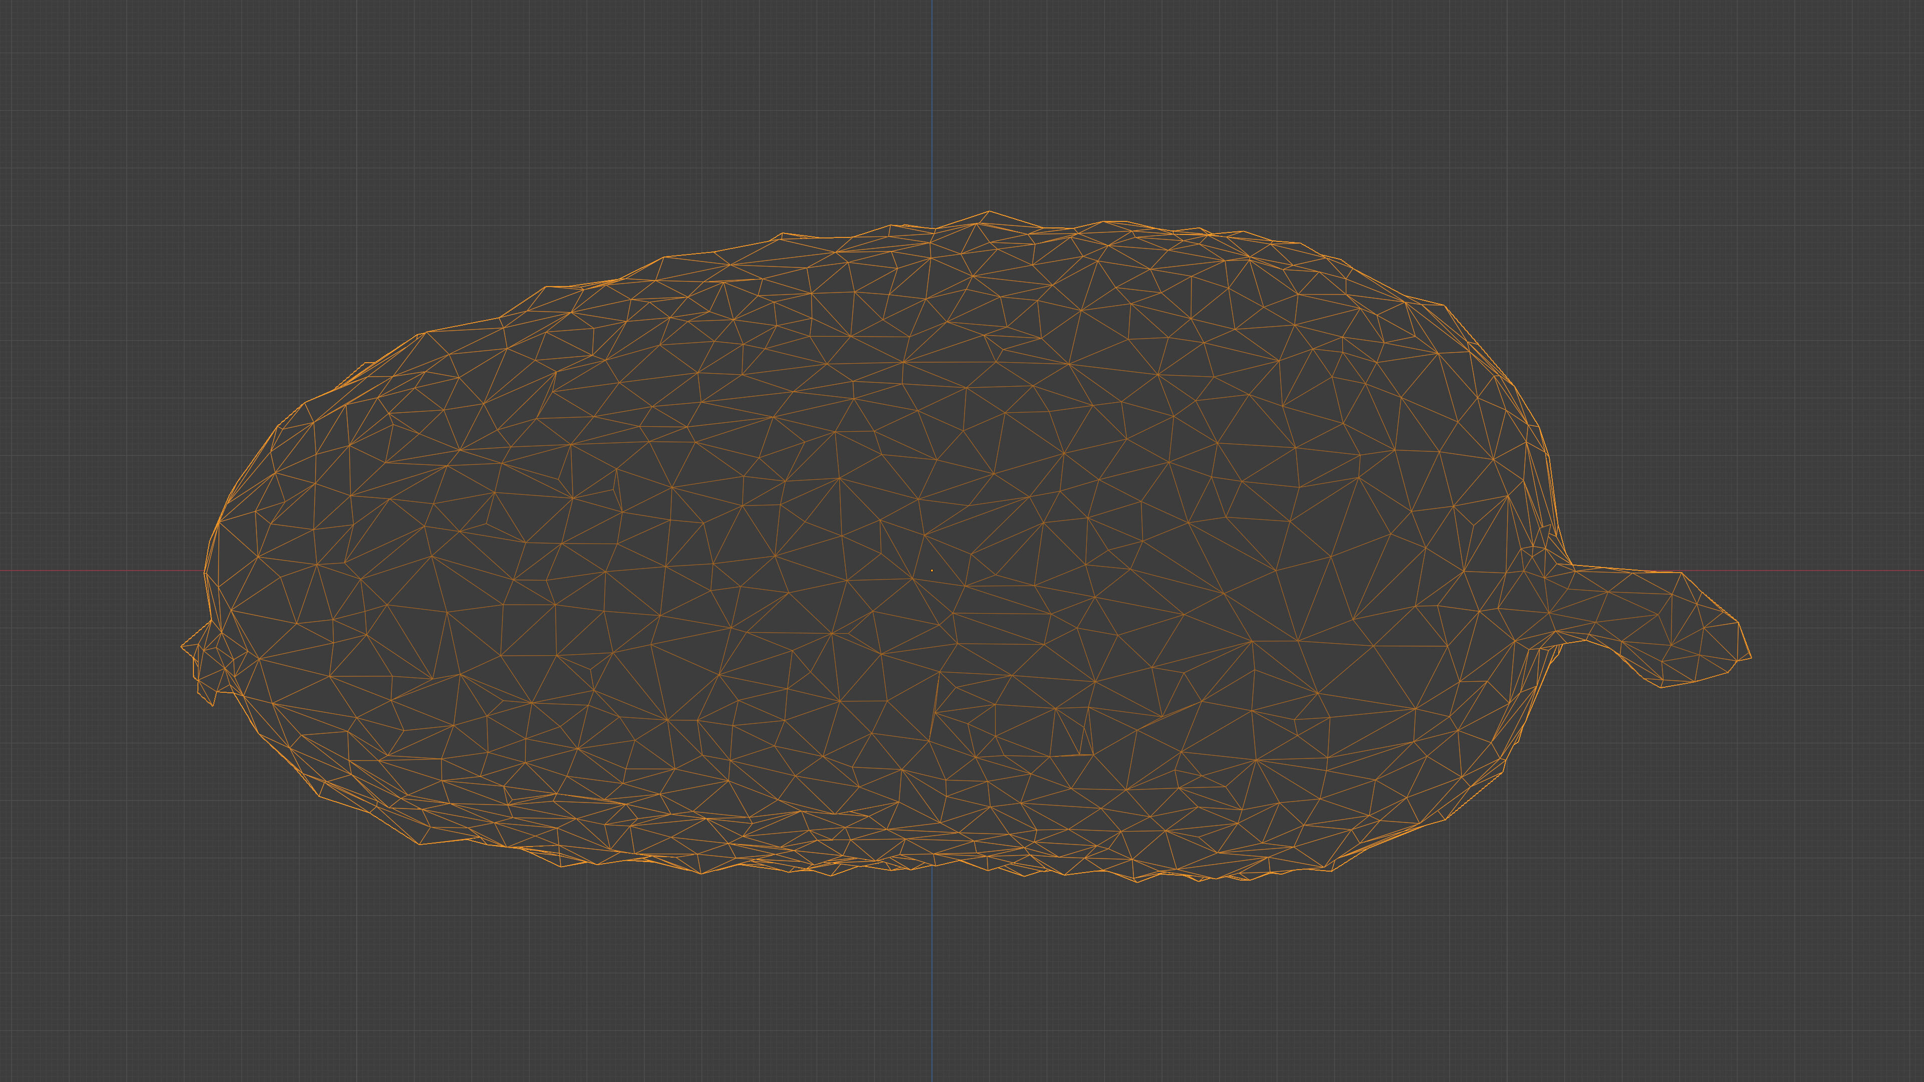This screenshot has width=1924, height=1082.
Task: Click empty grid area in top-left corner
Action: click(112, 90)
